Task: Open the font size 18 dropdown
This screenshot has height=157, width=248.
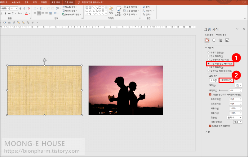Action: coord(17,8)
